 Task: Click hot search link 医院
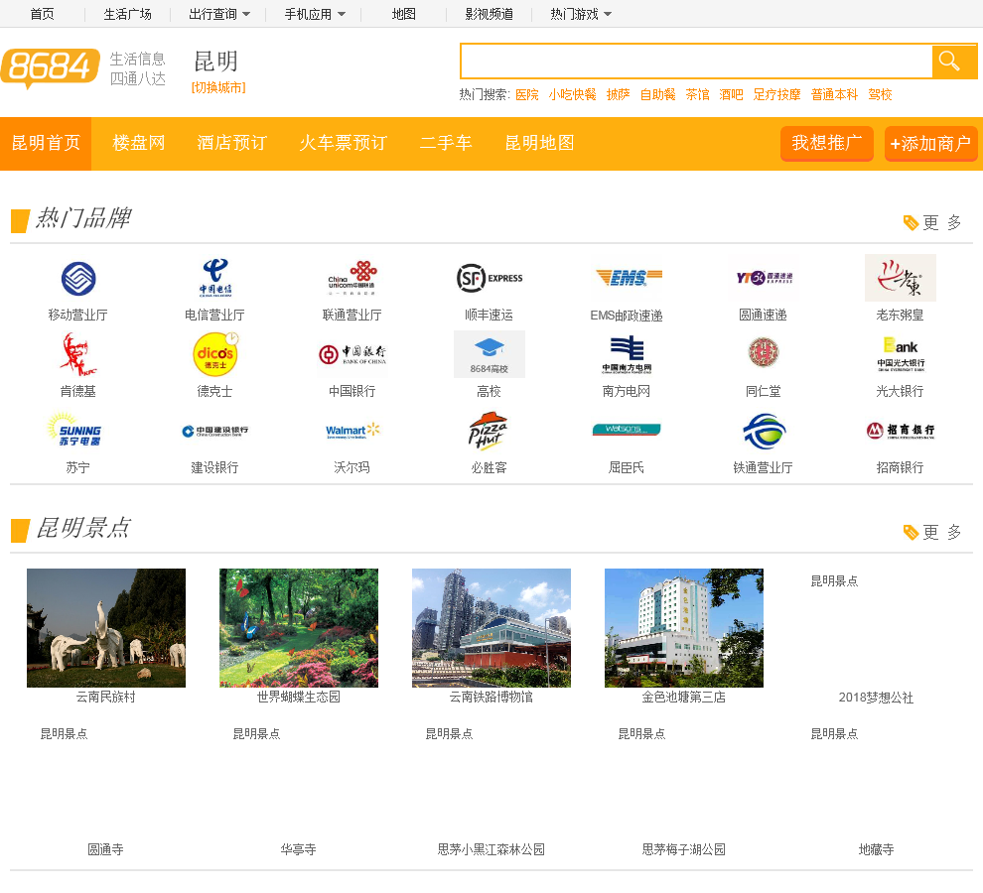click(x=526, y=94)
